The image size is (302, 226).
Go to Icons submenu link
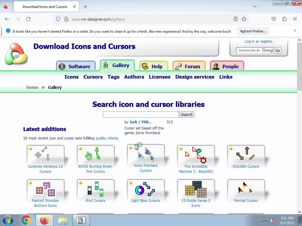click(71, 77)
